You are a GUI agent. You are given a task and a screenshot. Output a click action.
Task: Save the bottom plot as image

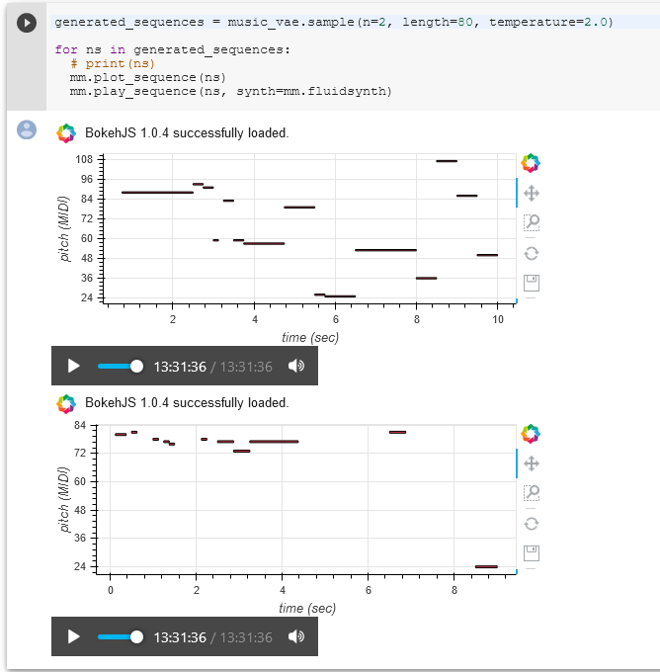(x=532, y=552)
